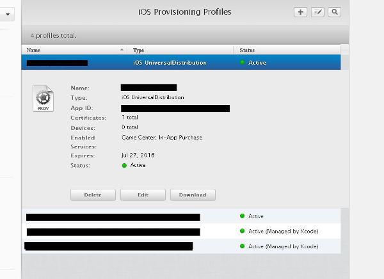Viewport: 384px width, 279px height.
Task: Download the selected provisioning profile
Action: [x=193, y=195]
